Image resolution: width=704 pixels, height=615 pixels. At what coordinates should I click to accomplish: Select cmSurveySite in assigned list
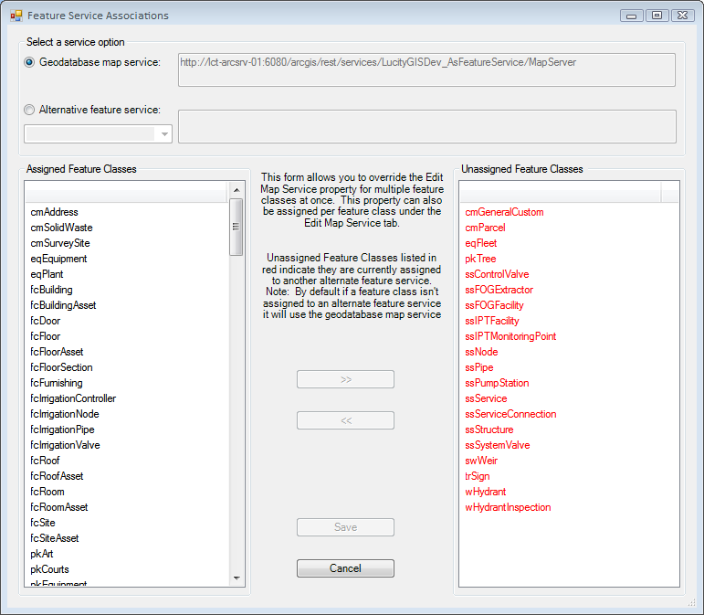coord(60,243)
